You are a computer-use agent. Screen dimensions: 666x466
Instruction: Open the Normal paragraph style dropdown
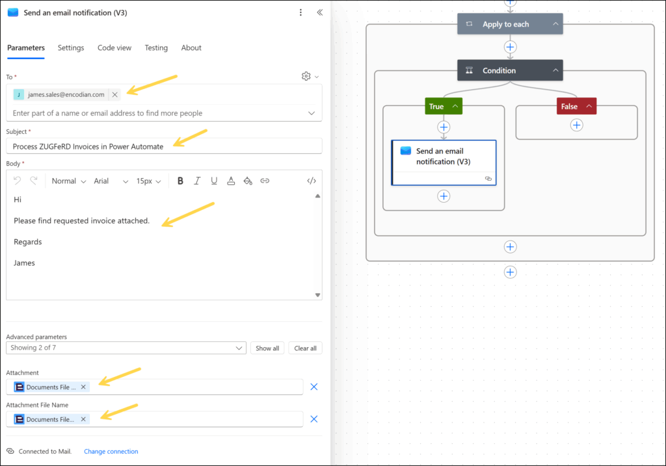(x=69, y=181)
